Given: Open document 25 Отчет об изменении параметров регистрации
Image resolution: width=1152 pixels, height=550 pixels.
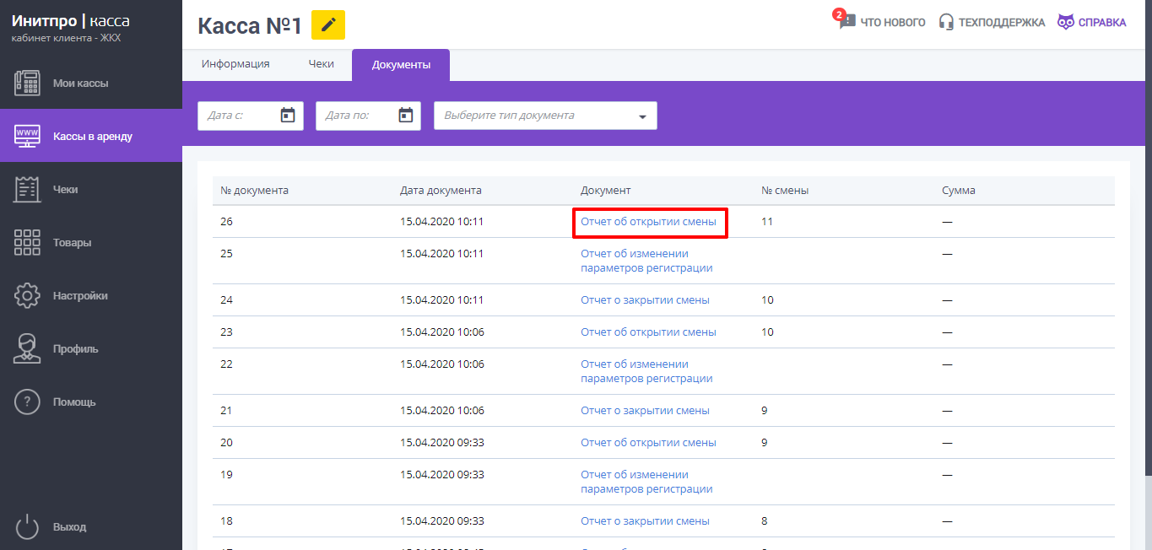Looking at the screenshot, I should pyautogui.click(x=646, y=261).
